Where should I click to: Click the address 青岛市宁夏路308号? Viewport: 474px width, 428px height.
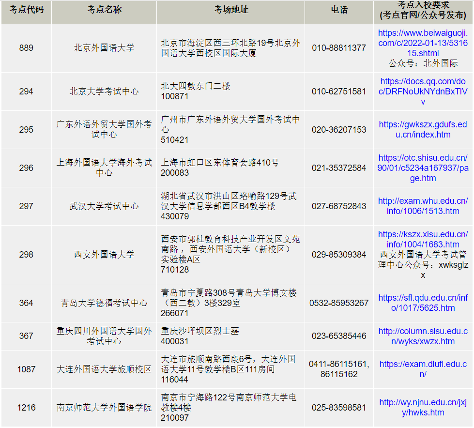[198, 292]
